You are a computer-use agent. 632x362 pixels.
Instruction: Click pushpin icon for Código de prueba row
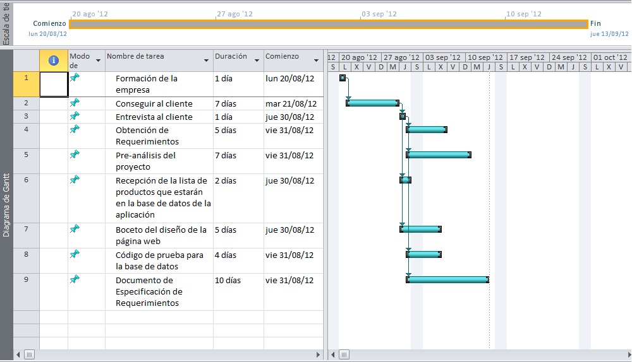tap(75, 254)
